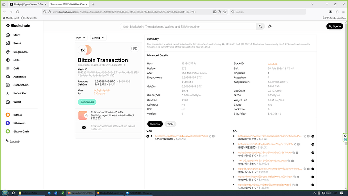Open the 7 Outputs link

pyautogui.click(x=100, y=93)
